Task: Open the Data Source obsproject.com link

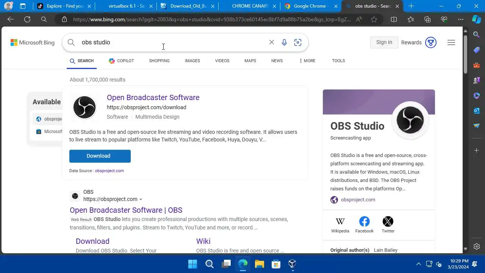Action: coord(109,171)
